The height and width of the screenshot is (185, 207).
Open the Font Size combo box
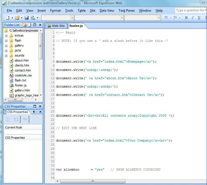(x=143, y=18)
